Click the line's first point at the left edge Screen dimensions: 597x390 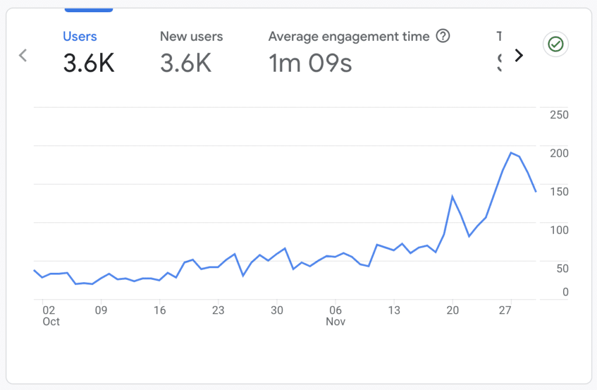tap(34, 270)
